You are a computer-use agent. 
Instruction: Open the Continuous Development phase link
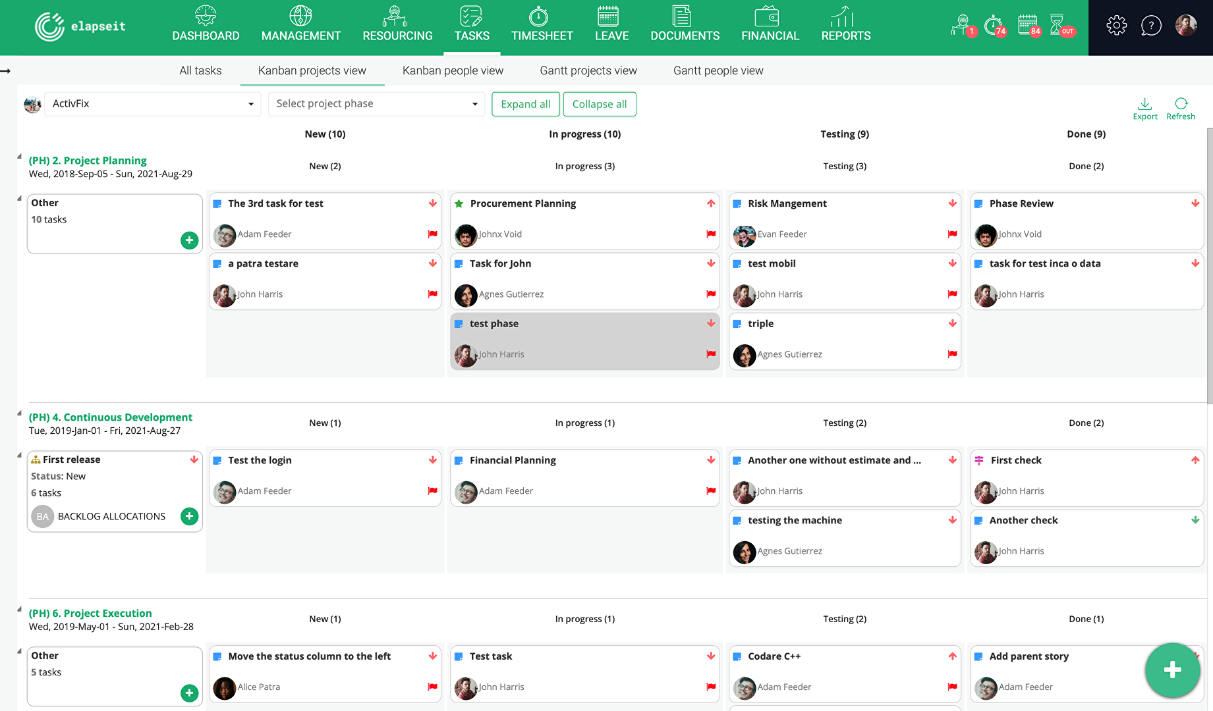[110, 417]
